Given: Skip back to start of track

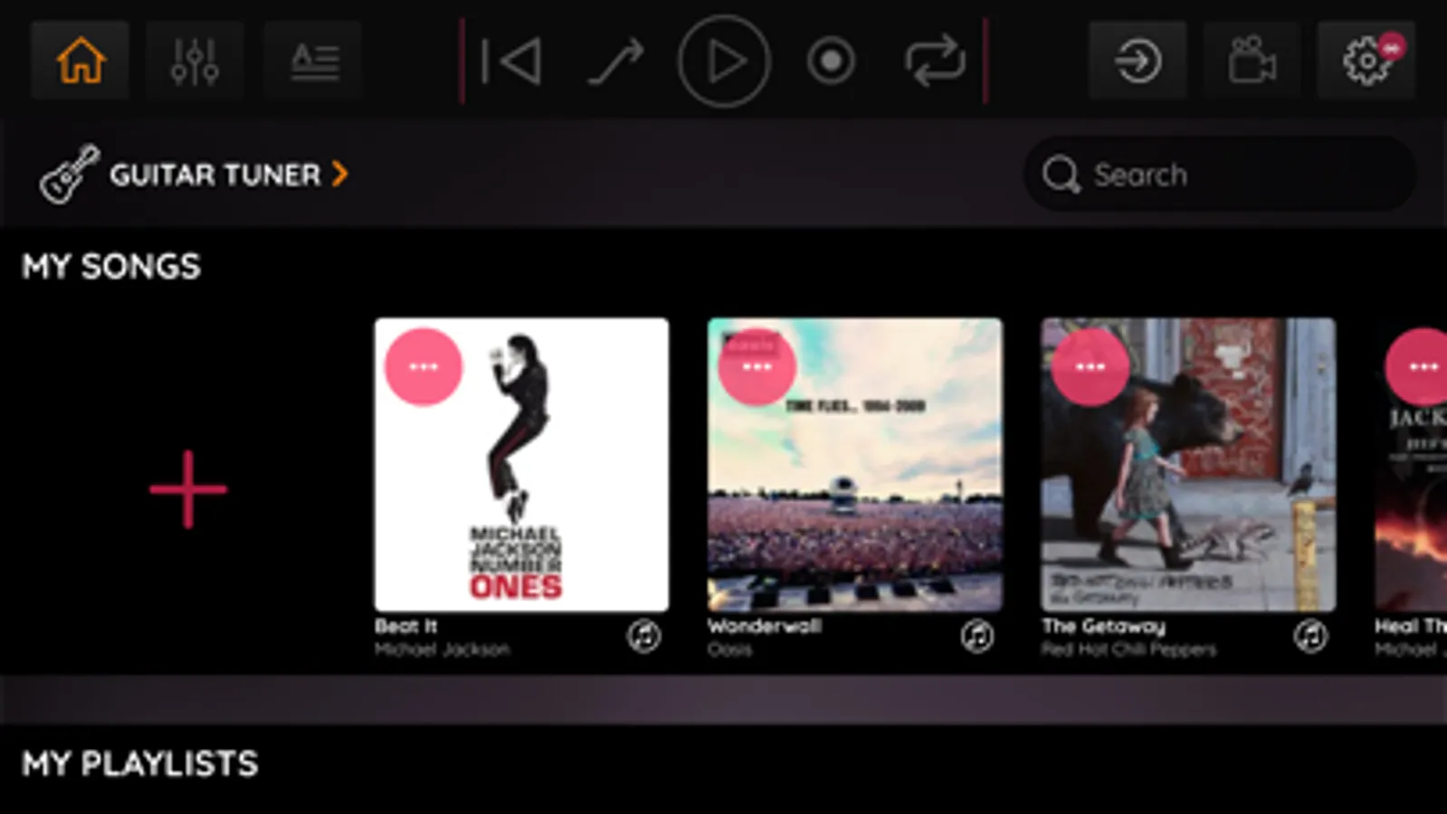Looking at the screenshot, I should (x=511, y=62).
